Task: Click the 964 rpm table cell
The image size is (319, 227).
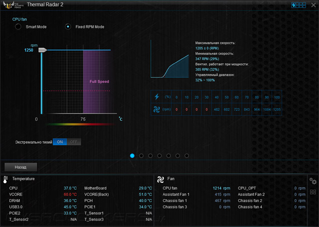Action: (x=257, y=110)
